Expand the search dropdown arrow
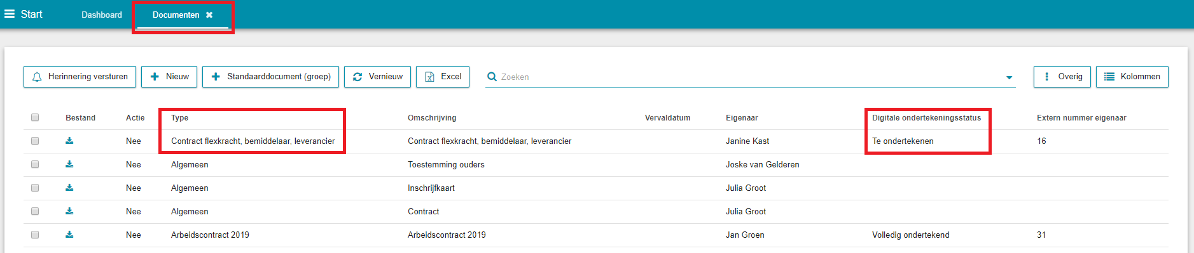This screenshot has width=1194, height=253. [1009, 77]
